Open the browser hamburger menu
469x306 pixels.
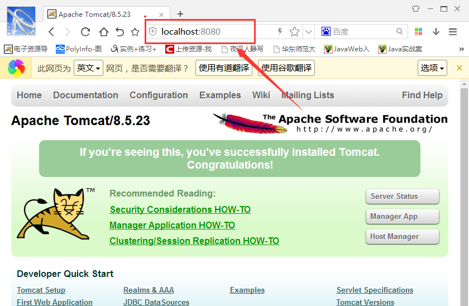point(453,32)
